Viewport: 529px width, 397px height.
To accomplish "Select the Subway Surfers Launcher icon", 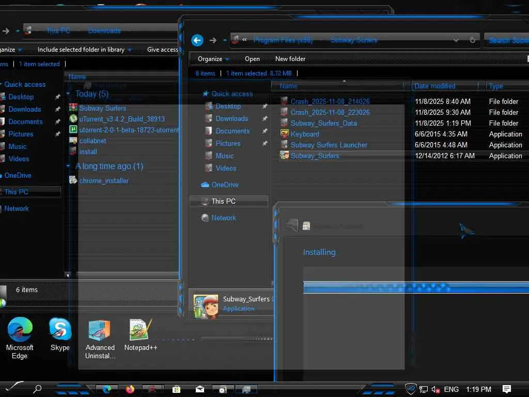I will click(x=285, y=145).
